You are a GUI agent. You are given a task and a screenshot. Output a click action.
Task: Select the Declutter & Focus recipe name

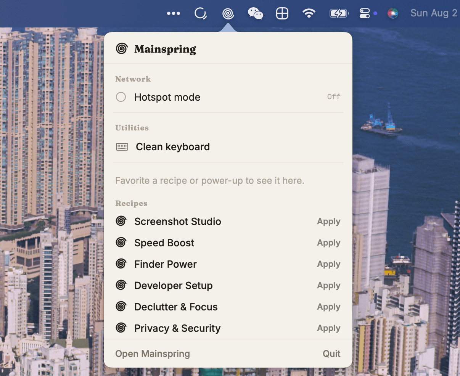[x=176, y=307]
